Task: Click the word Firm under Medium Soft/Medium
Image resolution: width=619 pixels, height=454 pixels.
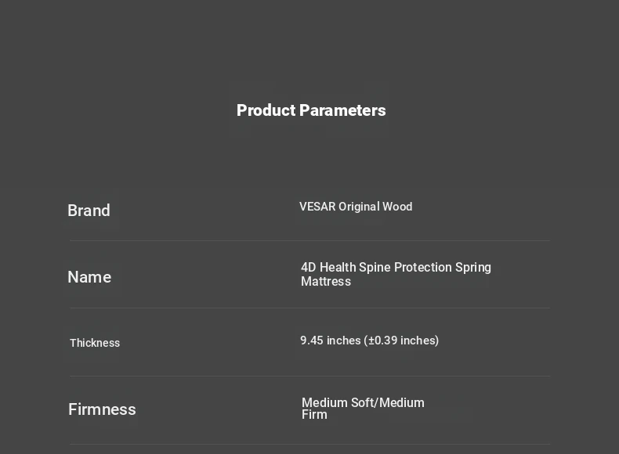Action: click(314, 415)
